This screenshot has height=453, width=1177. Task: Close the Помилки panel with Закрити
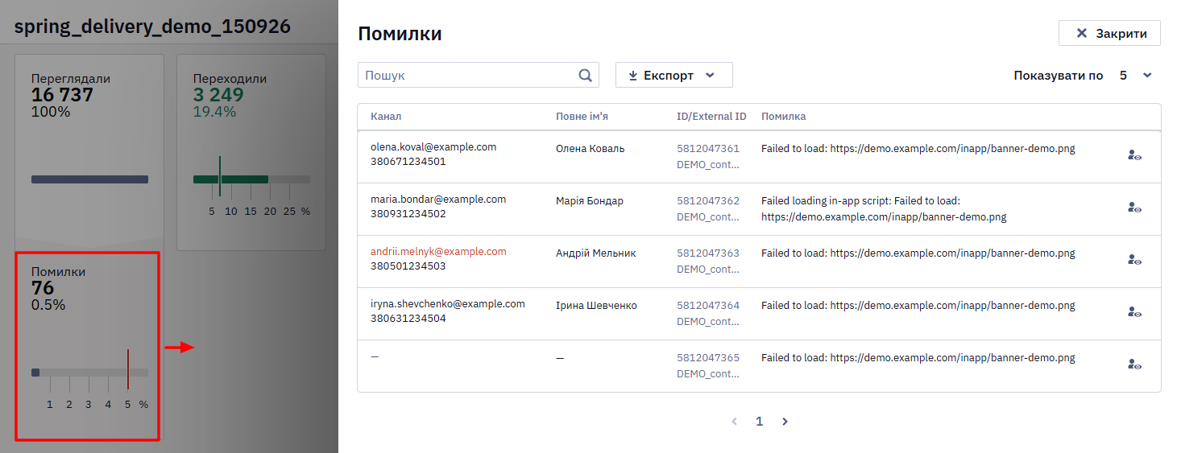(1109, 33)
